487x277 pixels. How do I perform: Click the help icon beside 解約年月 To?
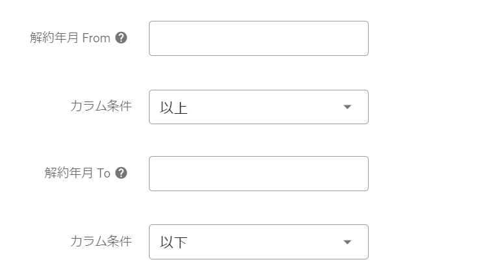pos(121,173)
